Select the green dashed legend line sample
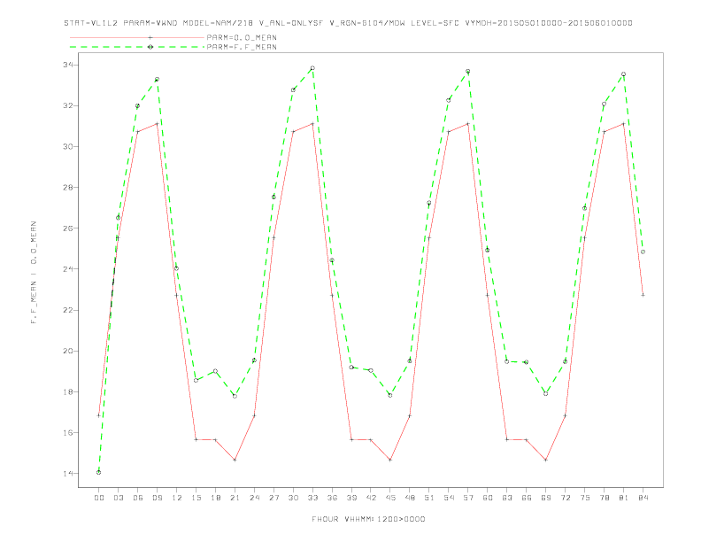701x542 pixels. point(137,47)
